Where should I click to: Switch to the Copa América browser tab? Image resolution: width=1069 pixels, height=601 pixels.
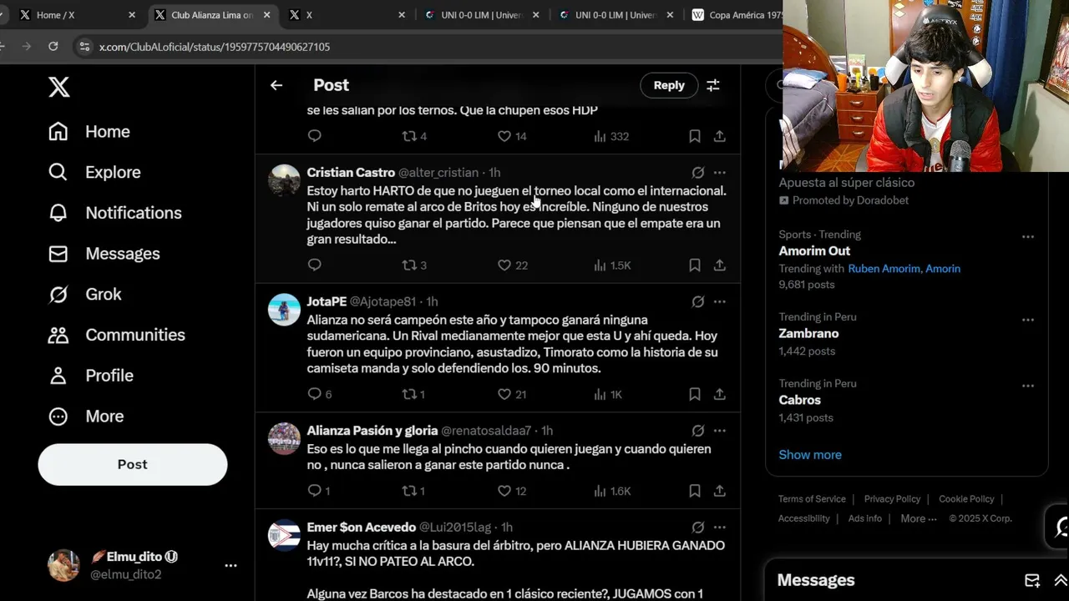(x=737, y=15)
